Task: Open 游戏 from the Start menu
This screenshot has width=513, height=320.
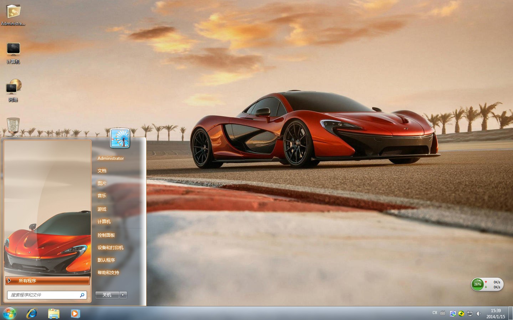Action: (102, 209)
